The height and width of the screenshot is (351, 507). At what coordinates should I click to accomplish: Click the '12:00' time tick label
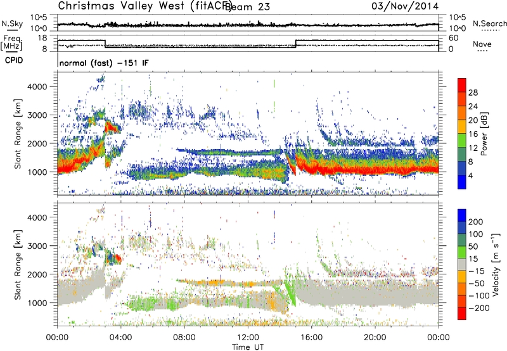coord(248,338)
